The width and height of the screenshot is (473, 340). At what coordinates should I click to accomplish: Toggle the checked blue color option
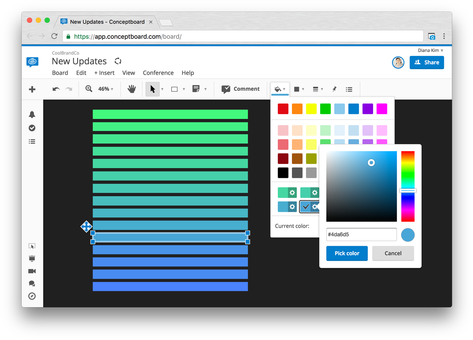(306, 207)
